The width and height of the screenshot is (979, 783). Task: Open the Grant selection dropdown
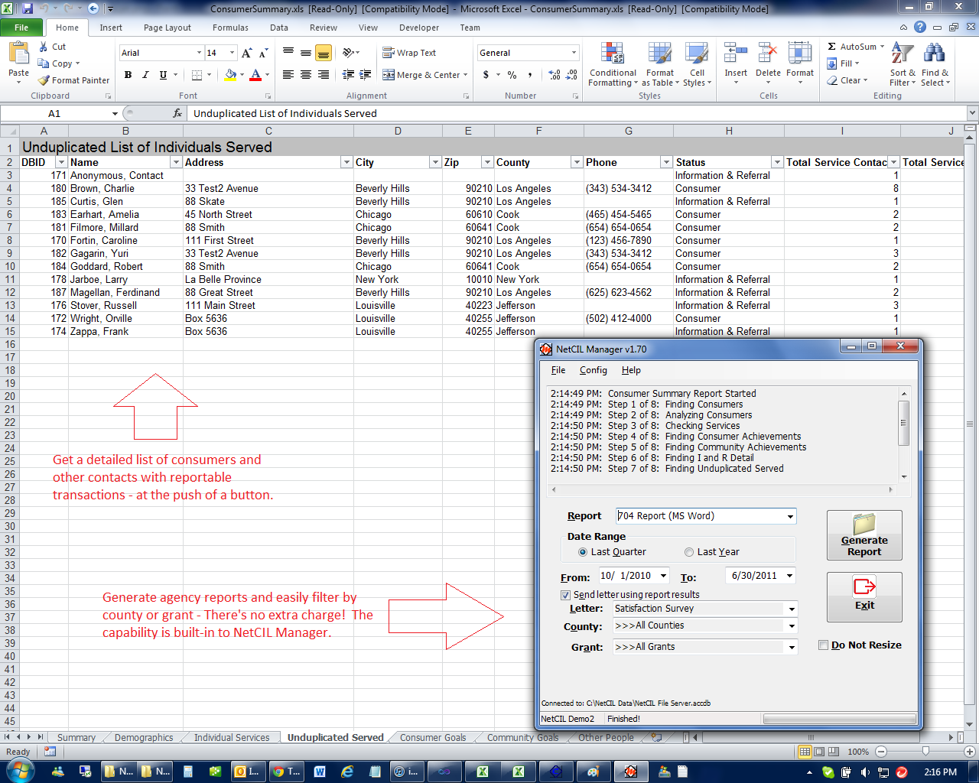(790, 646)
